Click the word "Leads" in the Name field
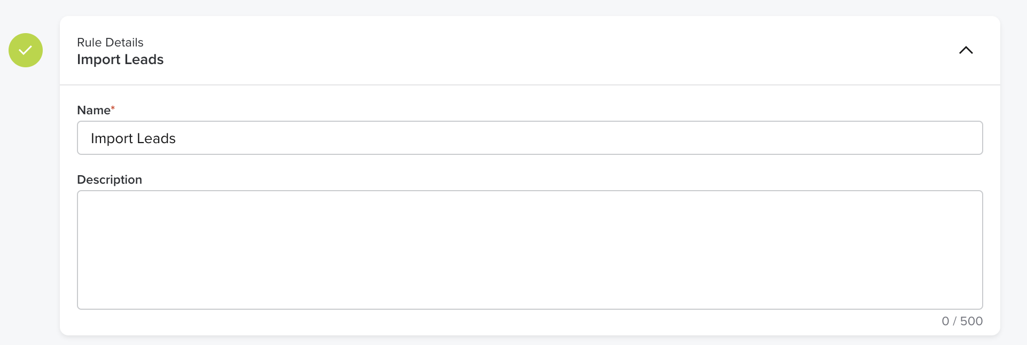Viewport: 1027px width, 345px height. tap(156, 138)
